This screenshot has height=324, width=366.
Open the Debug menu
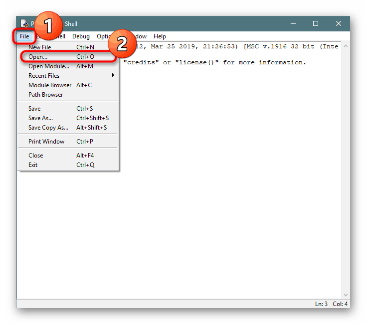point(81,36)
